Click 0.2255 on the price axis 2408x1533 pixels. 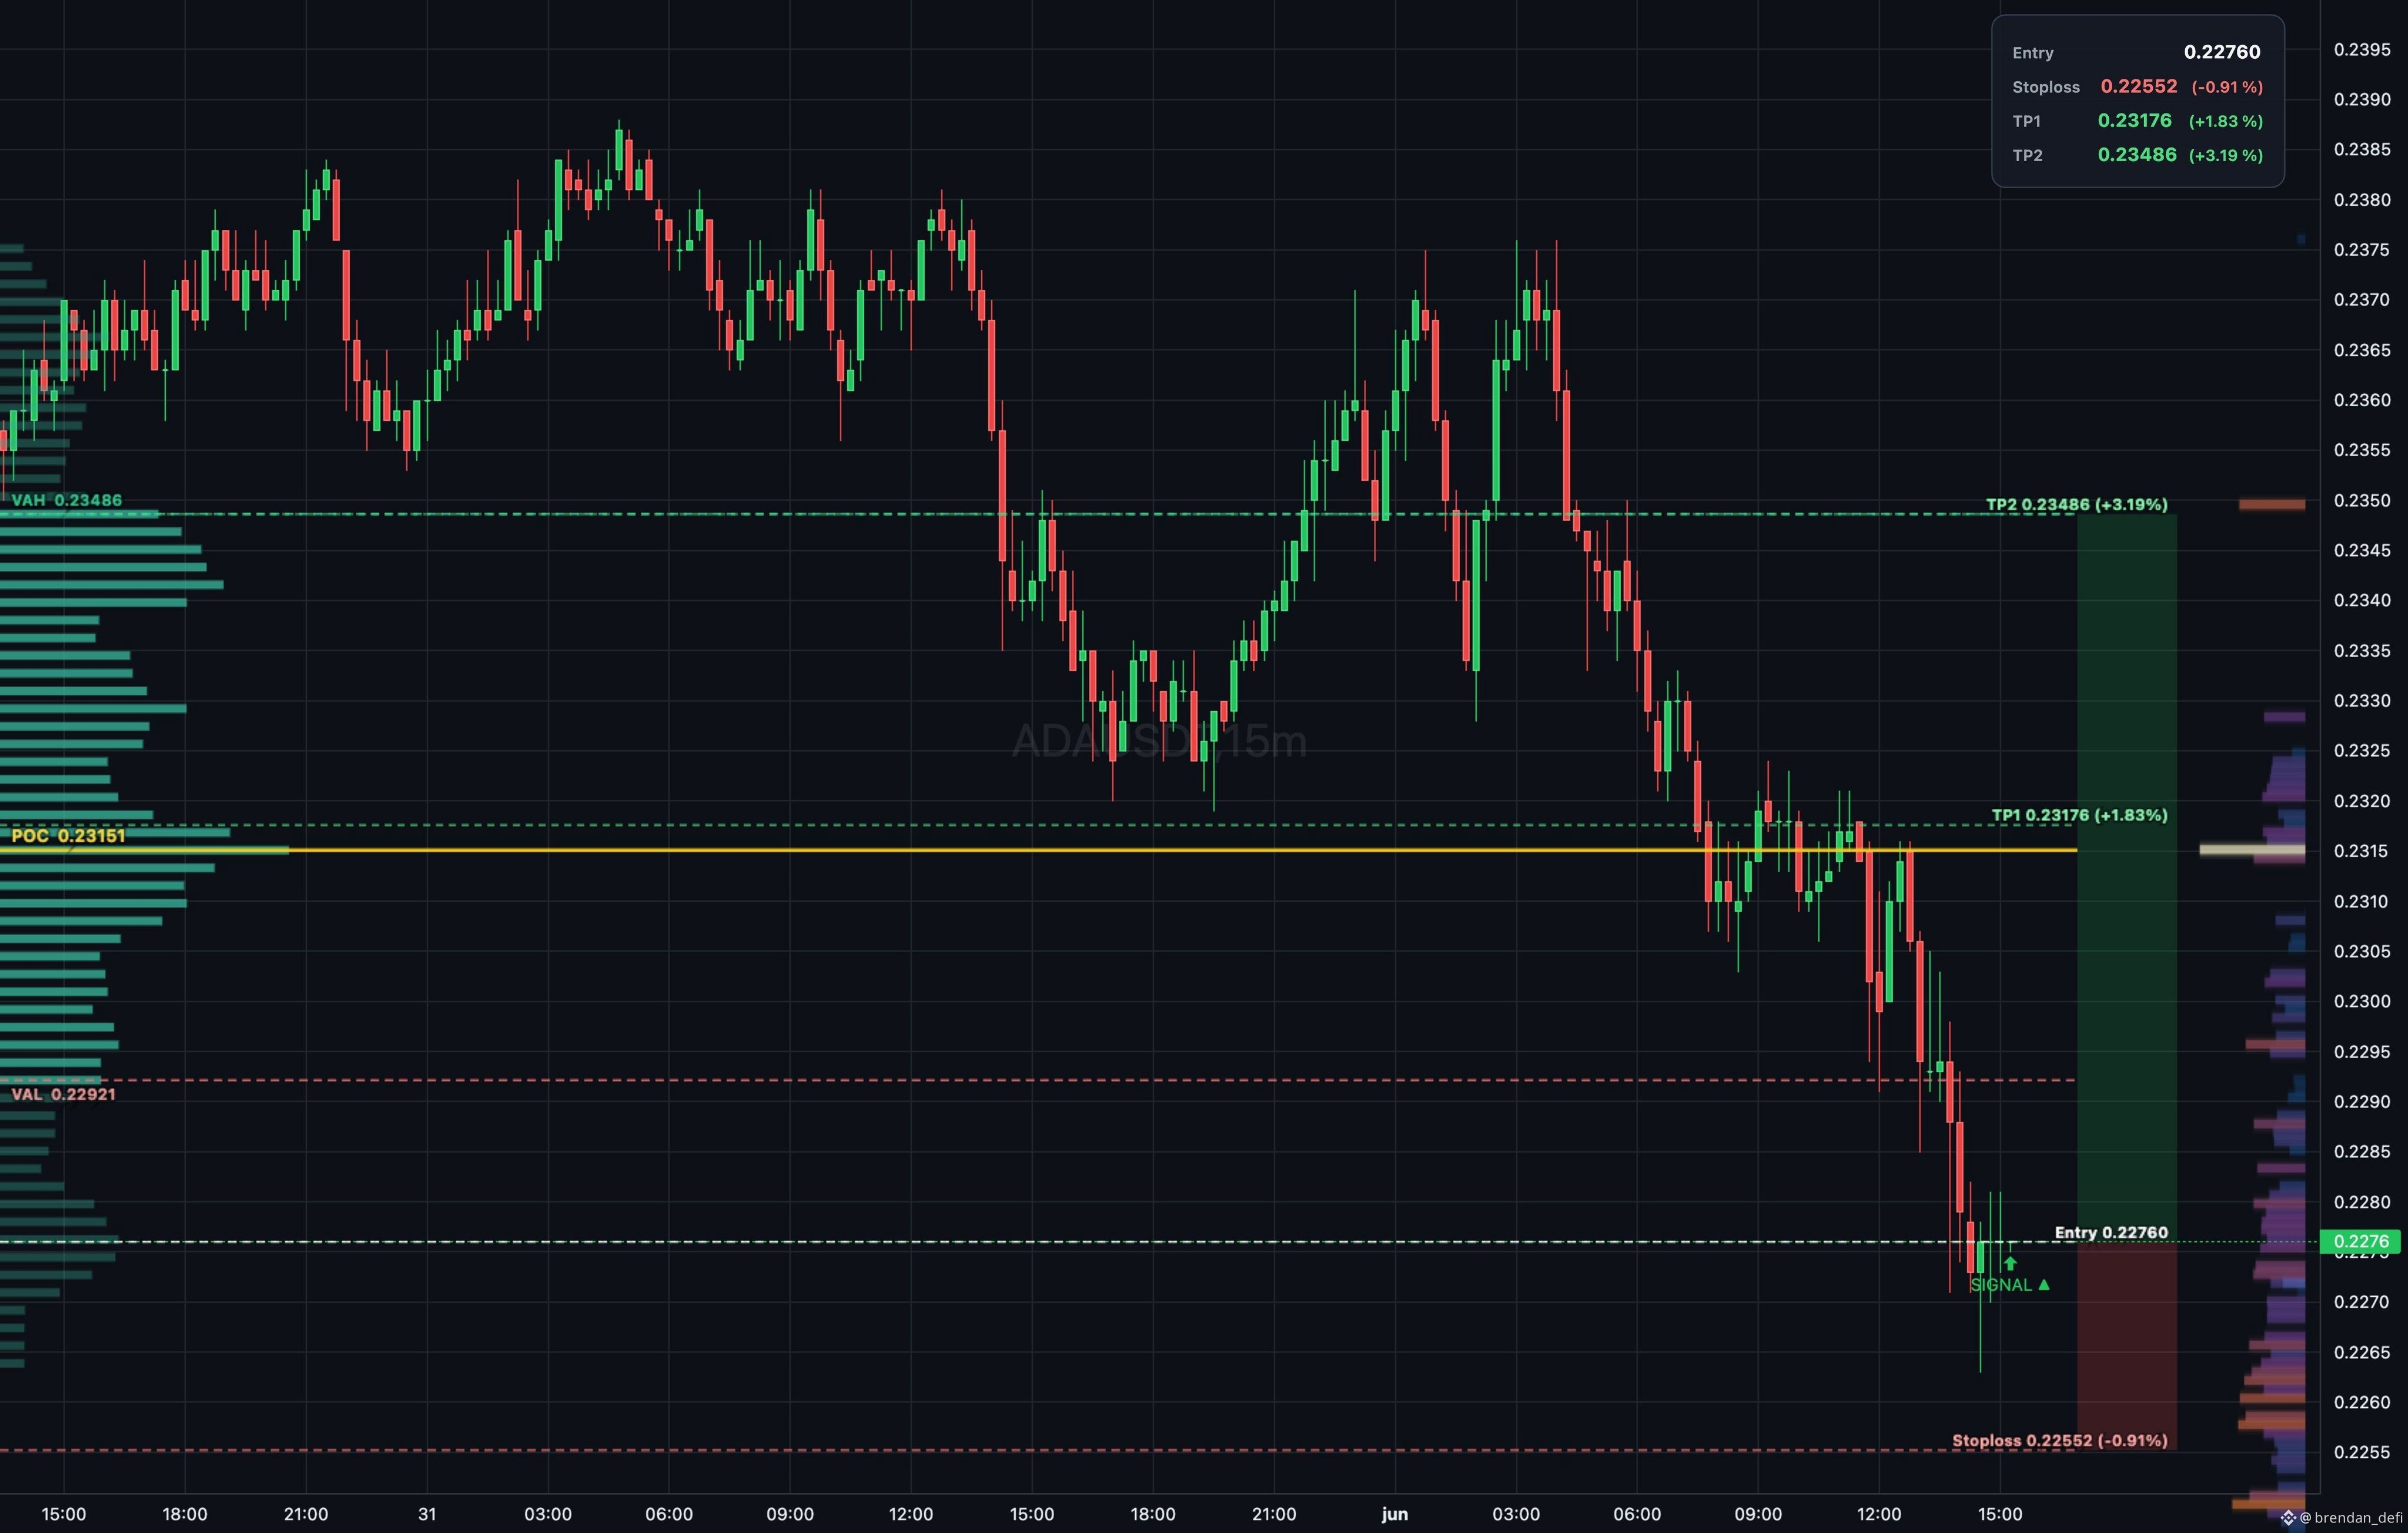coord(2362,1452)
